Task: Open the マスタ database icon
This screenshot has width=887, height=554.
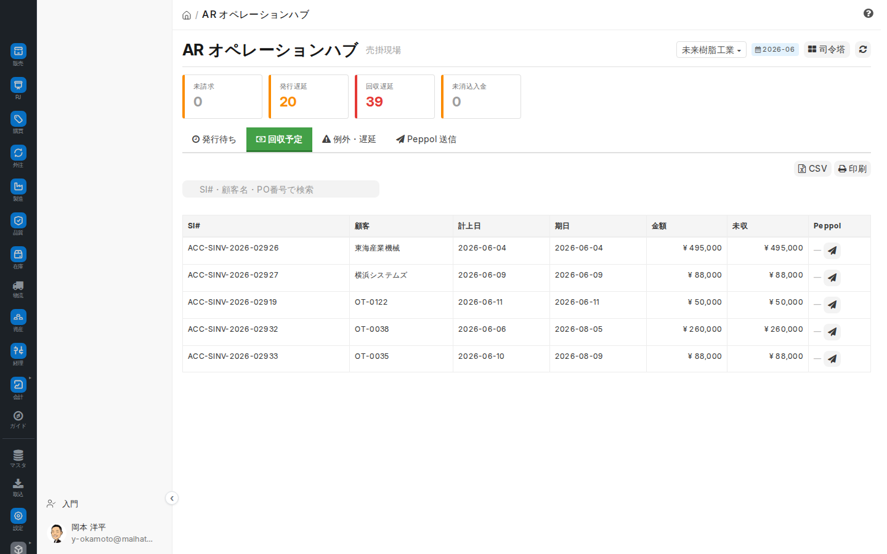Action: pyautogui.click(x=18, y=456)
